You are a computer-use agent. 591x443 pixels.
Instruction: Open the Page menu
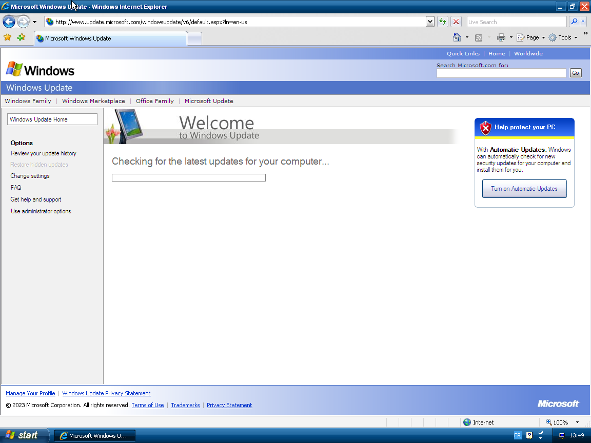point(530,37)
